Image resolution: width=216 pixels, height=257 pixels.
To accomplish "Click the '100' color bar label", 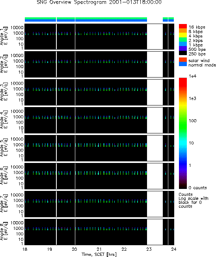I will (x=192, y=121).
